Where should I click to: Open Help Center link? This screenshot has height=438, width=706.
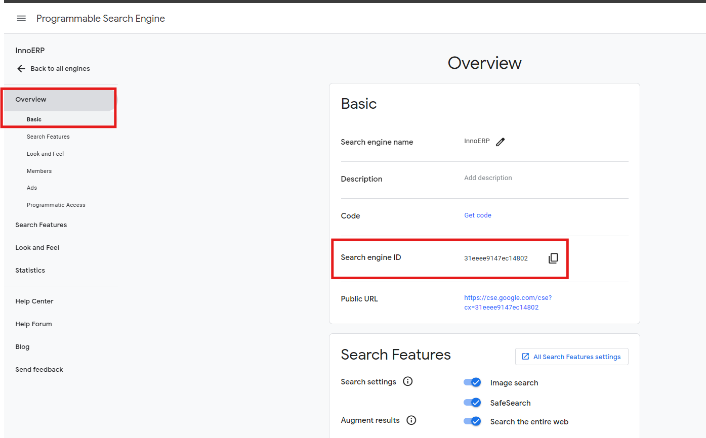pyautogui.click(x=34, y=301)
